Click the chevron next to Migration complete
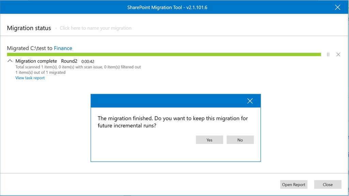349x196 pixels. (x=10, y=60)
